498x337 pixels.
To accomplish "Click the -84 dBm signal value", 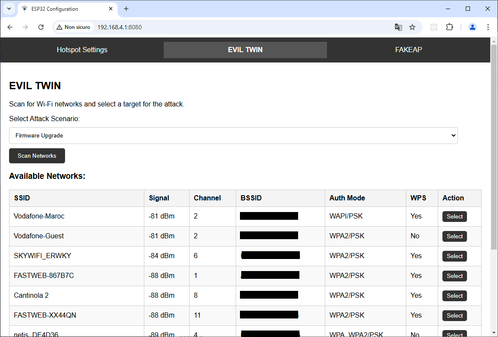I will [162, 256].
